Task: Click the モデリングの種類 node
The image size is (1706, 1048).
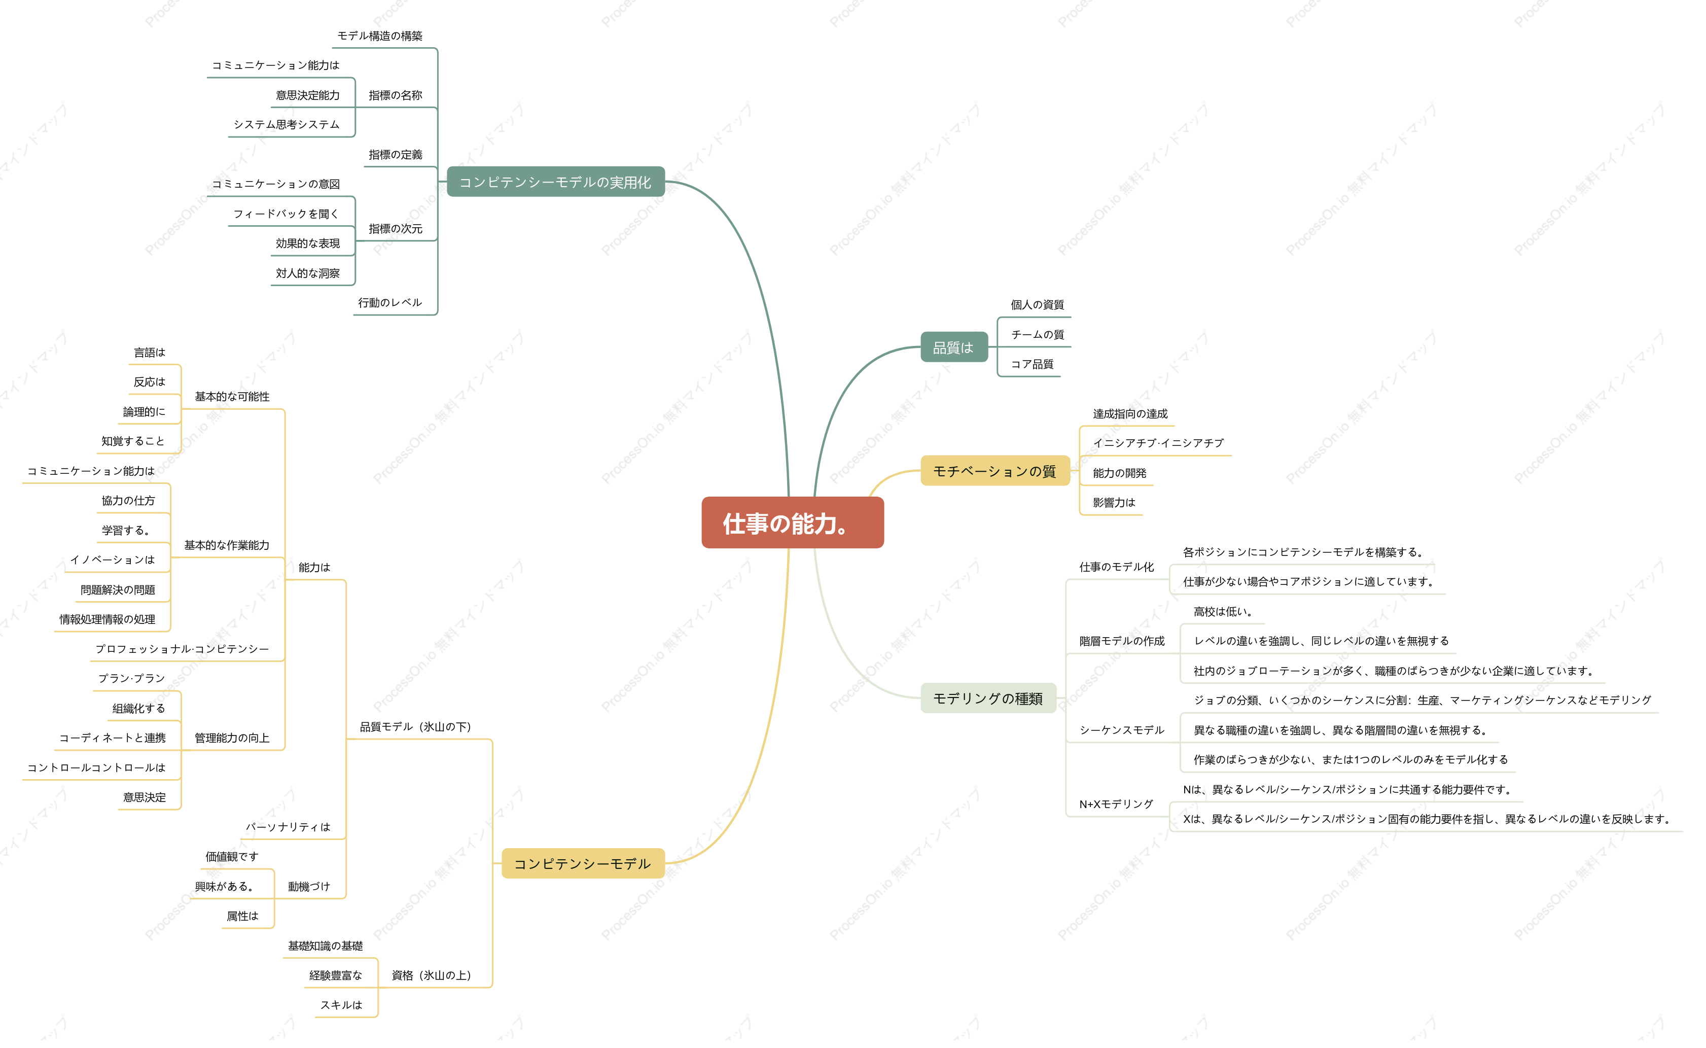Action: (987, 698)
